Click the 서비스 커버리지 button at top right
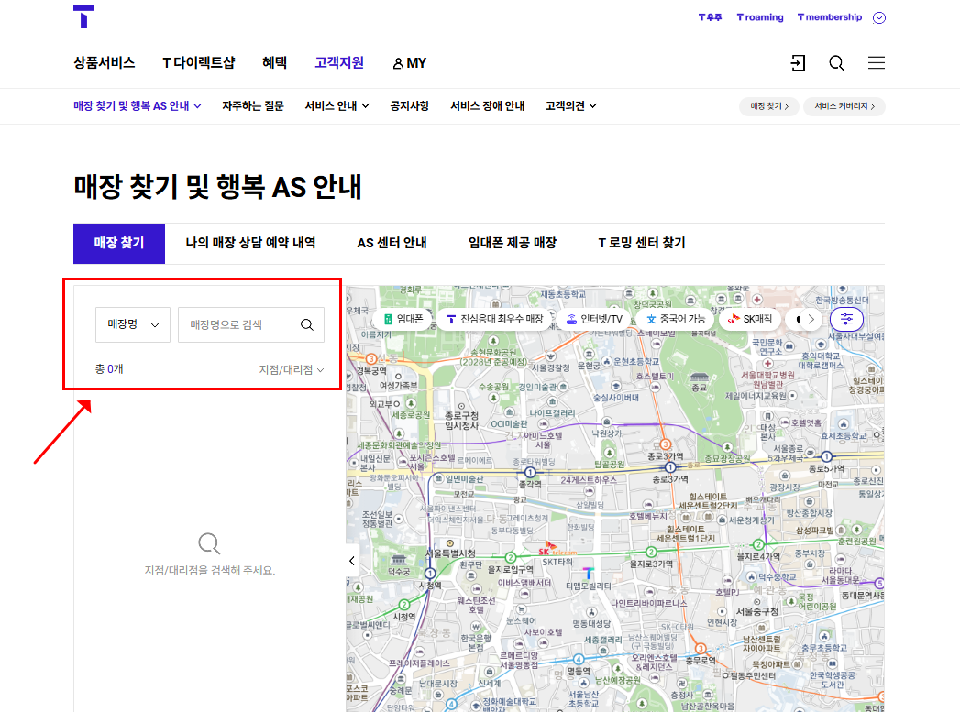Viewport: 960px width, 712px height. point(843,106)
